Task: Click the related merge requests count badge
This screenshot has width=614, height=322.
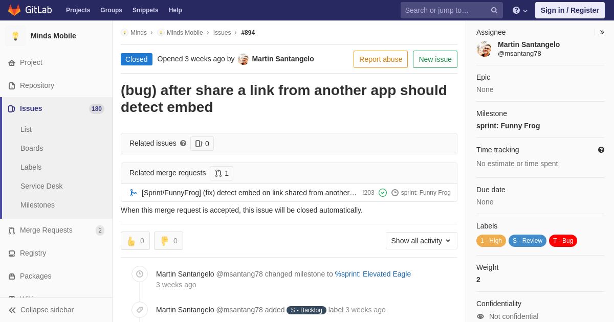Action: pyautogui.click(x=222, y=173)
